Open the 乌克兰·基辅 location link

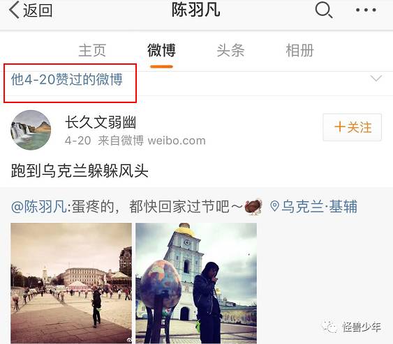319,207
